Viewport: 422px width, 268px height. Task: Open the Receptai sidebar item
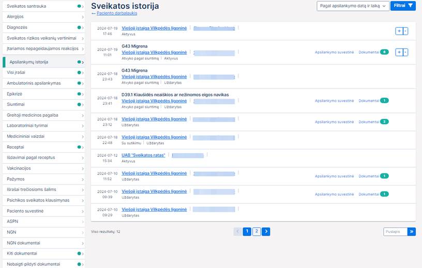(x=42, y=147)
